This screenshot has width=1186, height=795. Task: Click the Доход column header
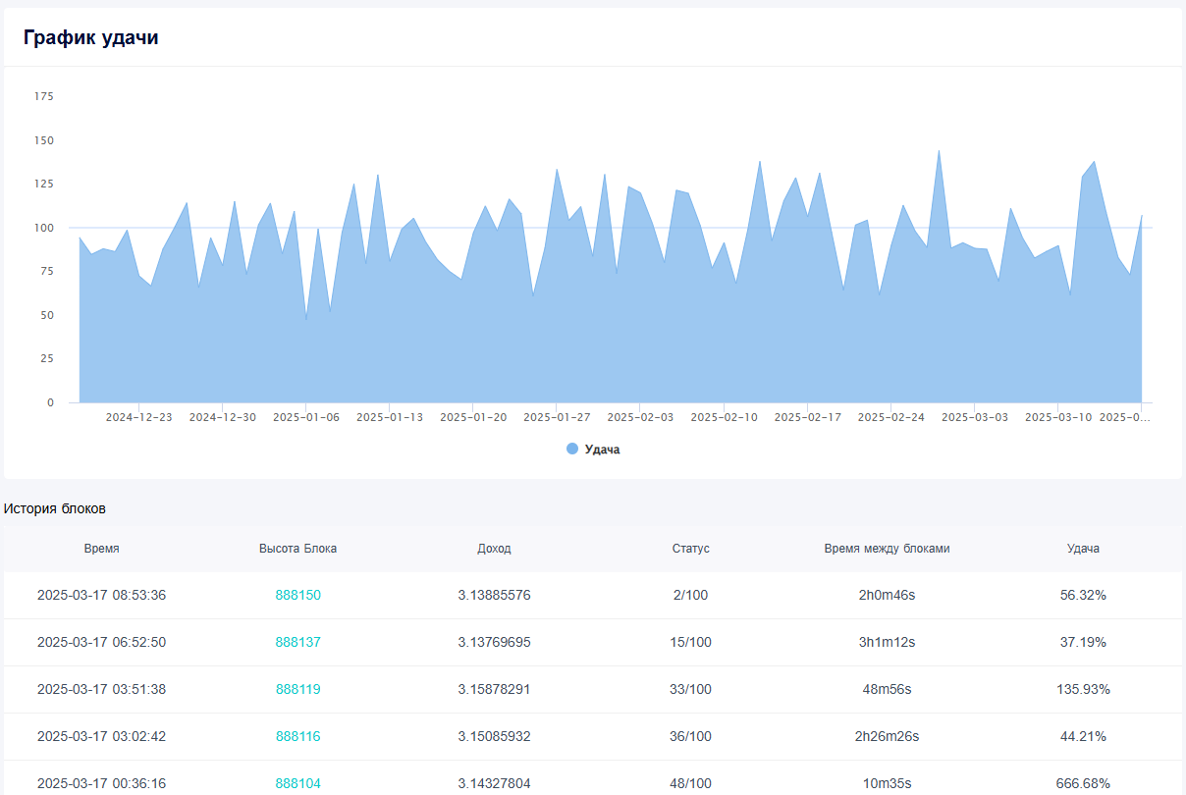(494, 549)
